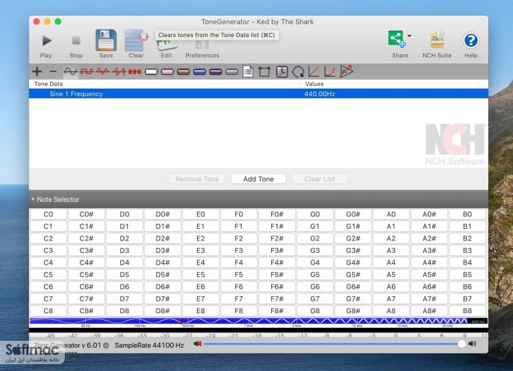Open Help
This screenshot has height=371, width=513.
471,45
